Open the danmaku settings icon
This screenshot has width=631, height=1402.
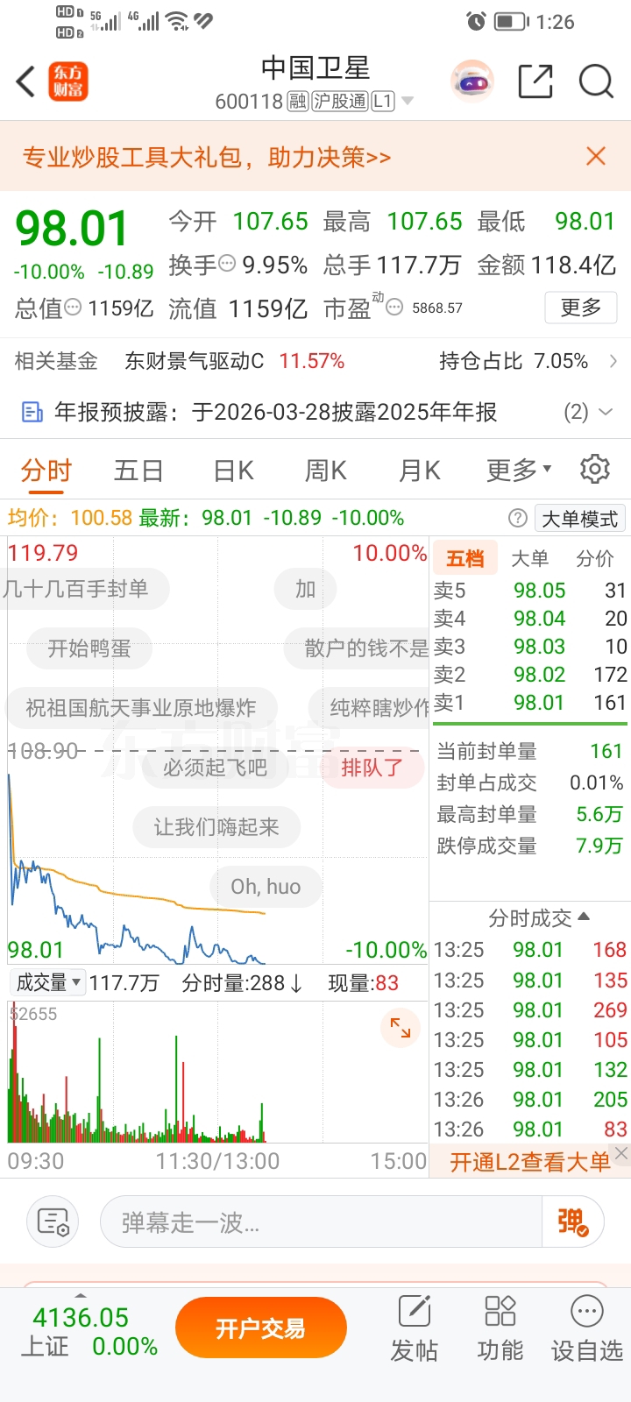coord(53,1221)
